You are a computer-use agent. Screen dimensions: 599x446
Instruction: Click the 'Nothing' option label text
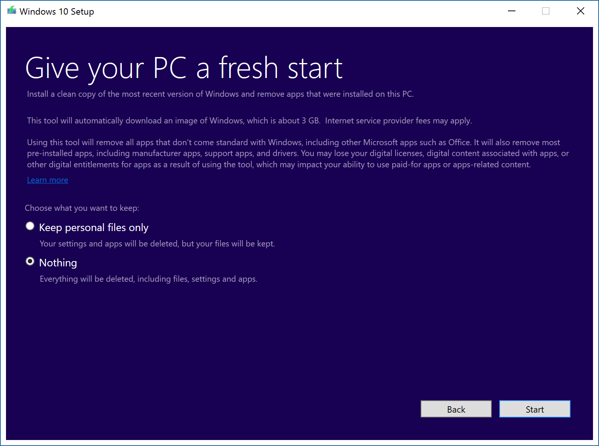point(58,263)
